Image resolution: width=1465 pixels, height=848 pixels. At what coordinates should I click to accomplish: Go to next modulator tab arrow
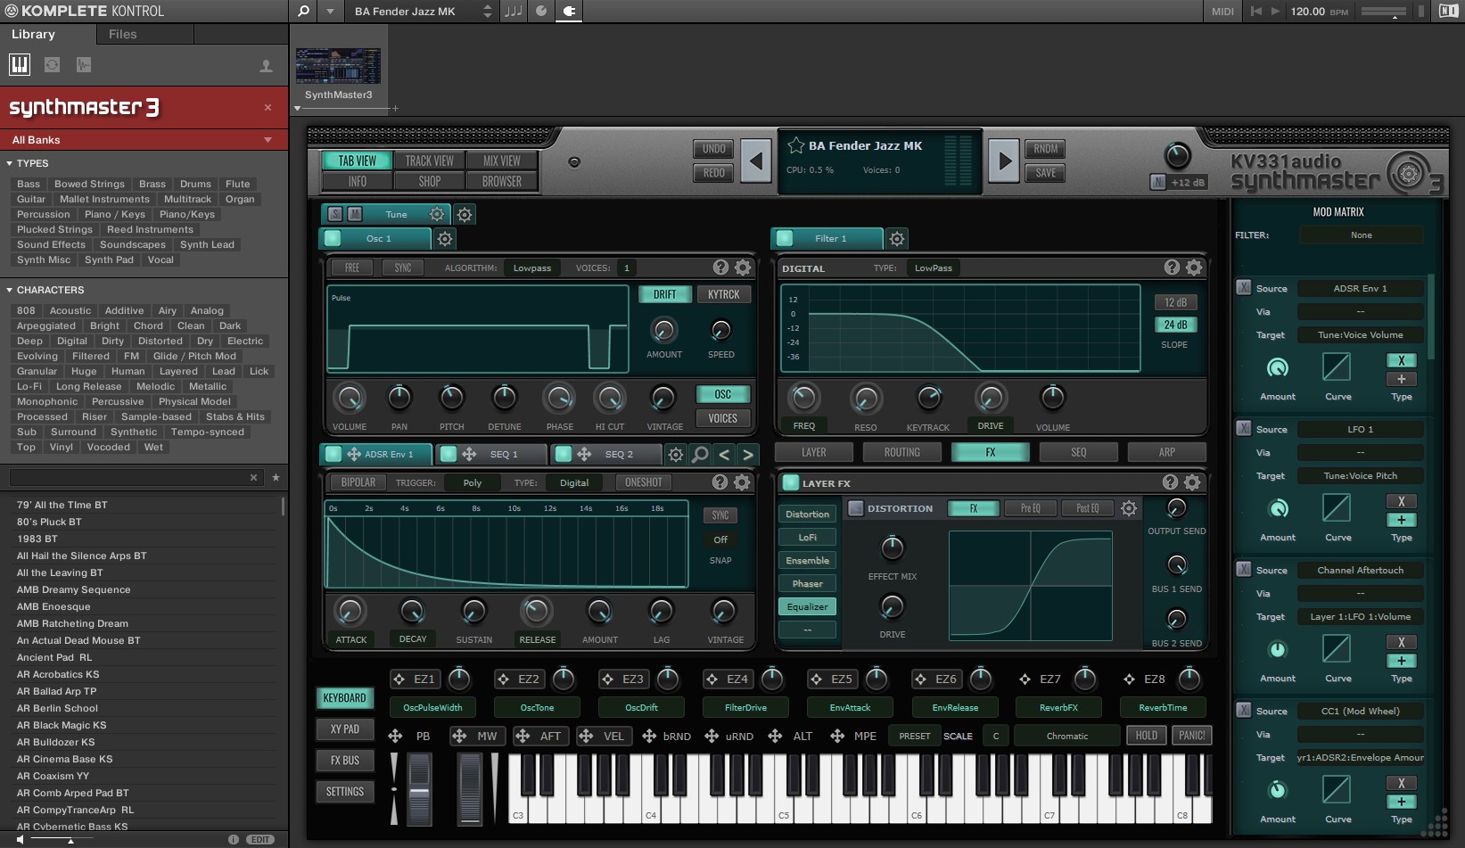pos(748,455)
